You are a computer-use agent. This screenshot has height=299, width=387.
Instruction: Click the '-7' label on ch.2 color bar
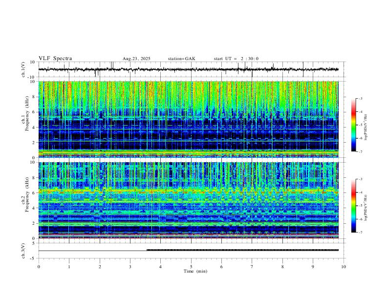(x=361, y=233)
